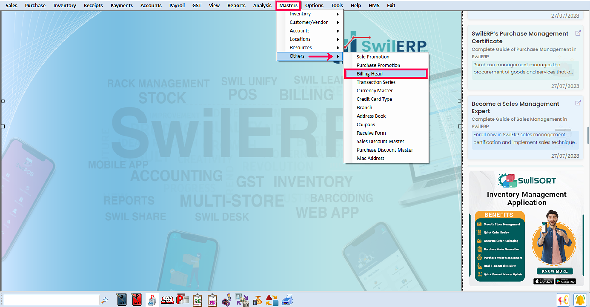Open the Order Book icon
This screenshot has height=307, width=590.
tap(167, 300)
